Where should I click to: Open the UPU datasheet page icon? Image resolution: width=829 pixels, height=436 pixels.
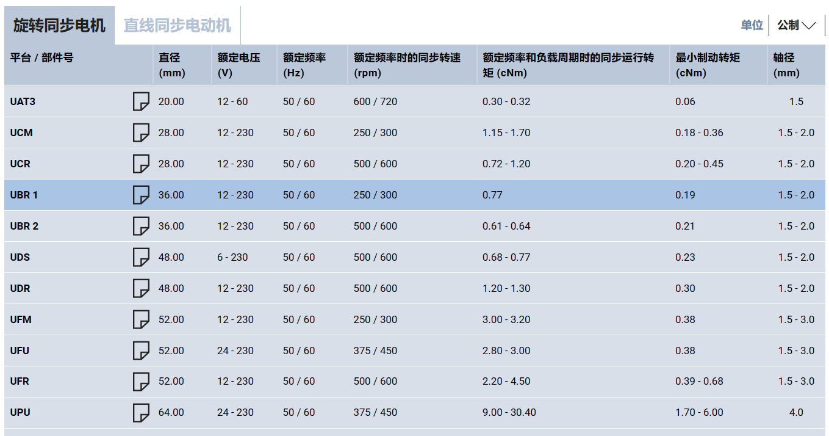click(141, 413)
